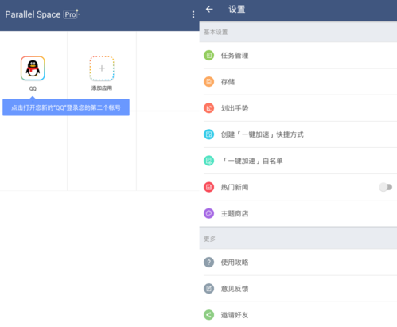Open the cloned QQ app icon
The width and height of the screenshot is (397, 327).
click(33, 68)
